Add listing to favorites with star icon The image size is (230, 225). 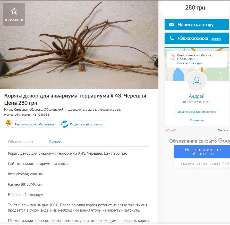[x=14, y=14]
